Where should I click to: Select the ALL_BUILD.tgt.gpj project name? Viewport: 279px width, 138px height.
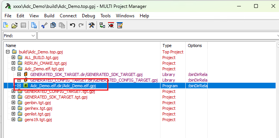coord(42,58)
